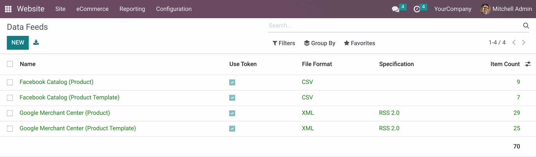Click XML cell of Google Merchant Center (Product)
The image size is (536, 157).
pyautogui.click(x=308, y=113)
